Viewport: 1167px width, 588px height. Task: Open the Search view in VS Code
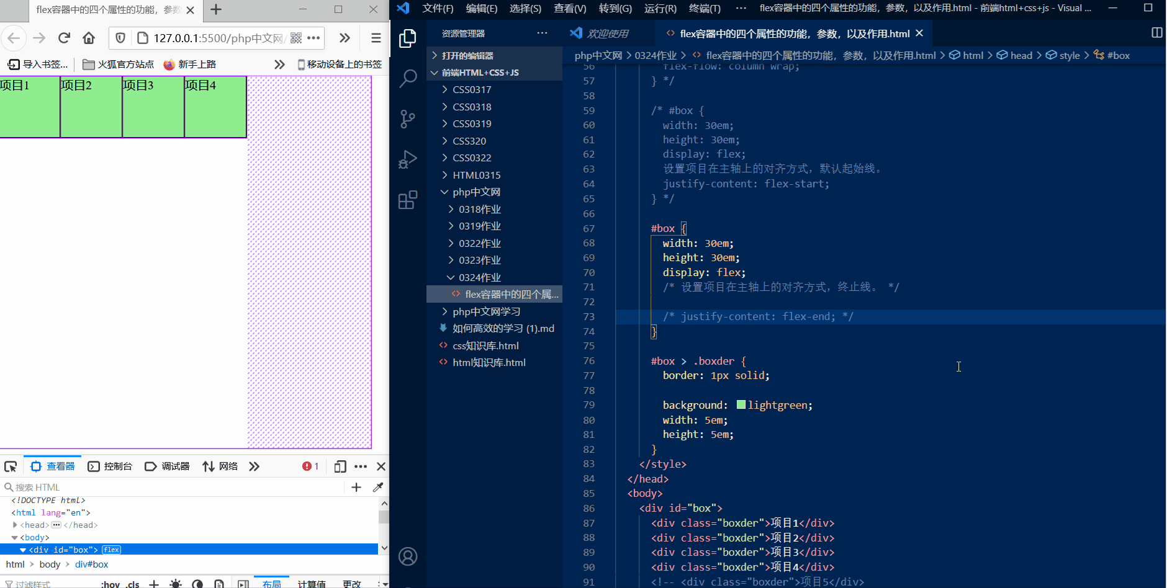(x=408, y=79)
